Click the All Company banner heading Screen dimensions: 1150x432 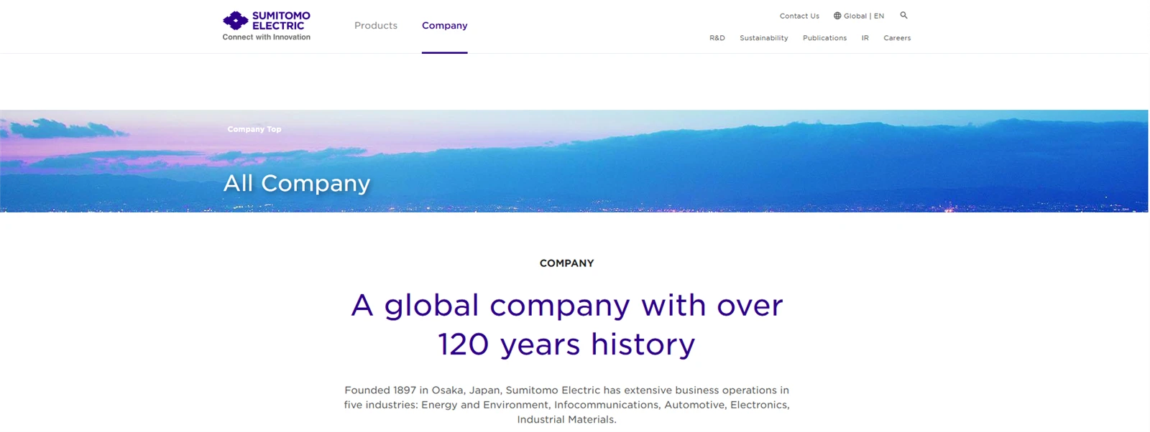(297, 183)
